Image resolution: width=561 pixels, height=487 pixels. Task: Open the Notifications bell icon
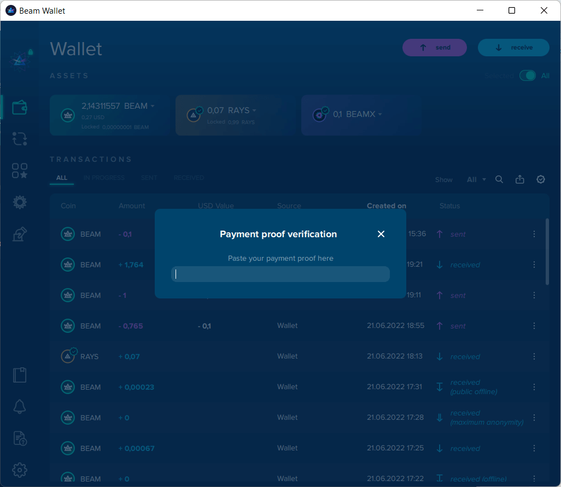point(20,407)
